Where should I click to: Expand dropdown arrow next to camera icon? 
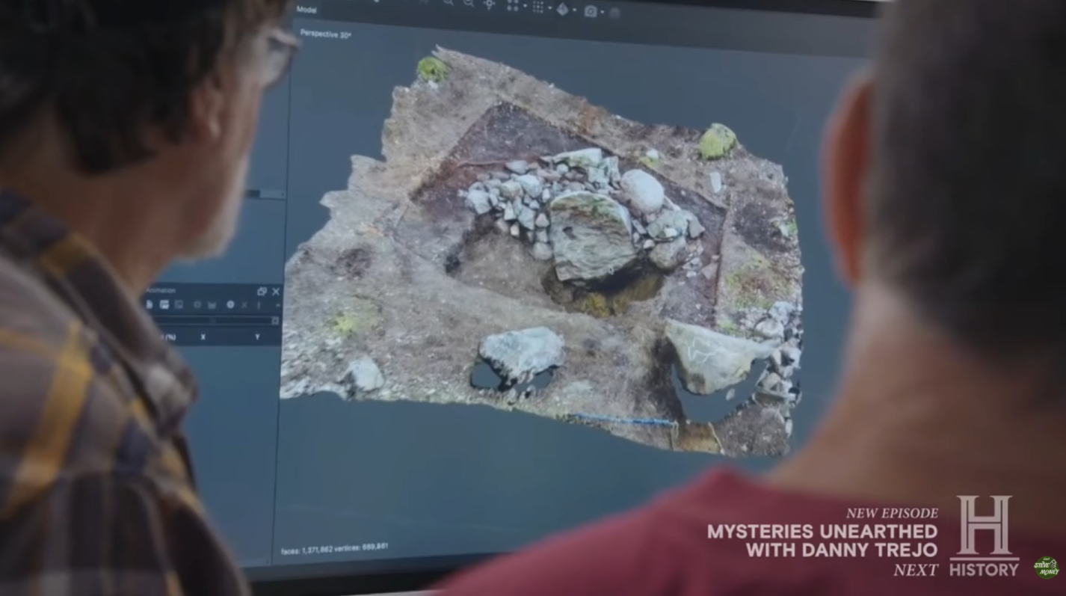point(603,12)
